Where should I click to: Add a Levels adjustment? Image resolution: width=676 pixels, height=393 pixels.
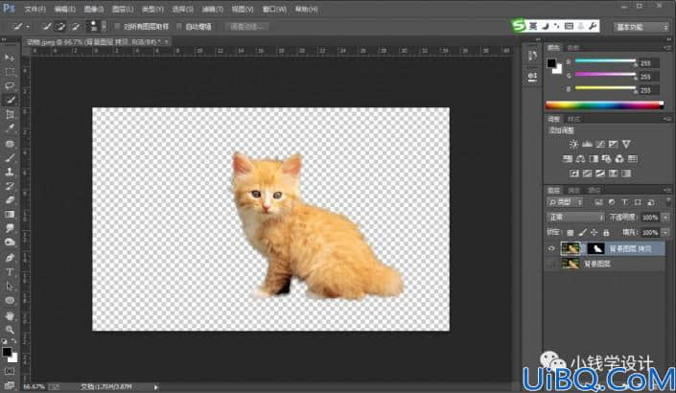[587, 144]
